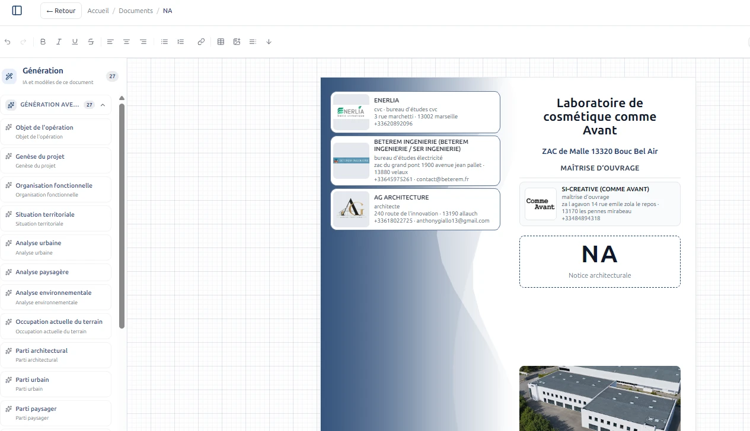Undo the last action
Image resolution: width=750 pixels, height=431 pixels.
point(8,42)
